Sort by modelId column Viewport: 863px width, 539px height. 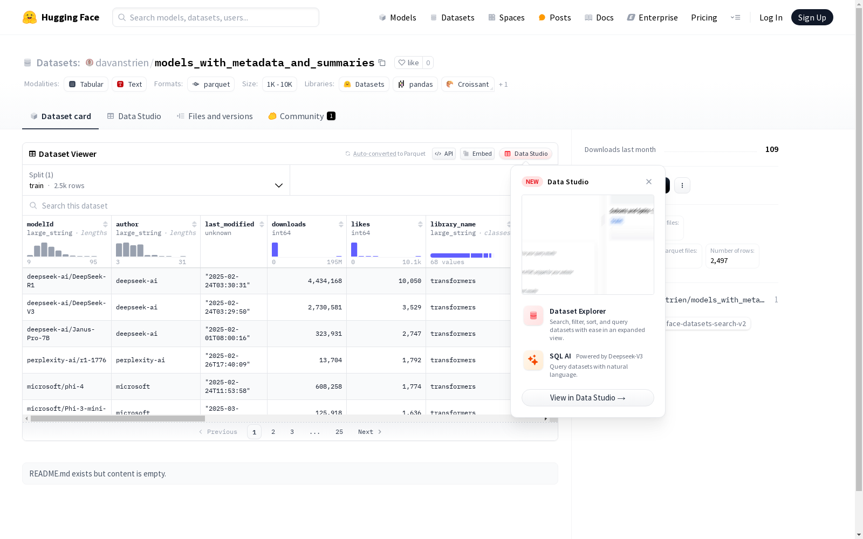coord(105,224)
